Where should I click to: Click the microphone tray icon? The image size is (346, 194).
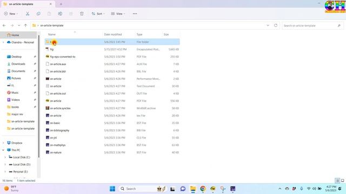[x=302, y=189]
